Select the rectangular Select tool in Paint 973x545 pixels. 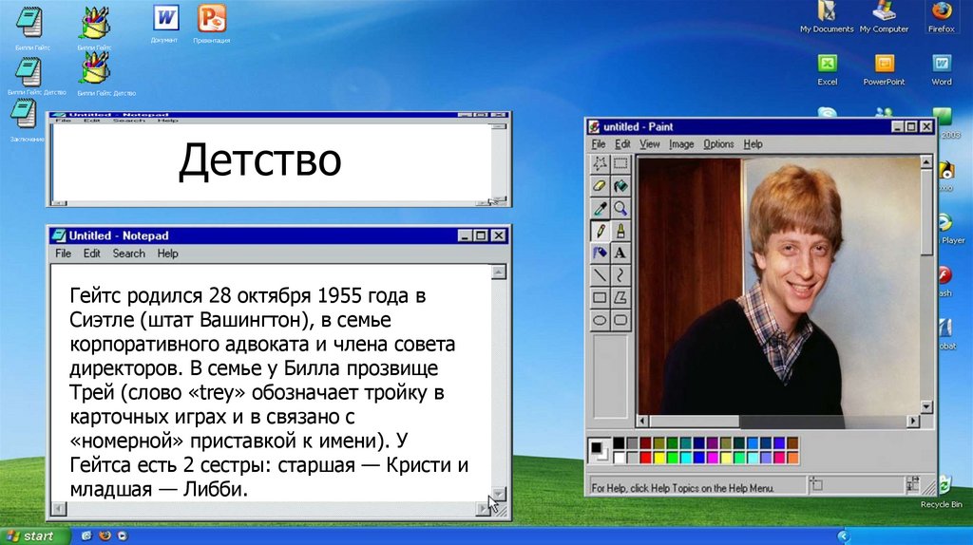(620, 163)
